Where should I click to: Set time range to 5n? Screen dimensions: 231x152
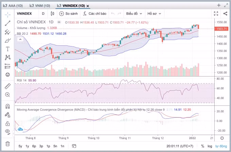pyautogui.click(x=55, y=146)
